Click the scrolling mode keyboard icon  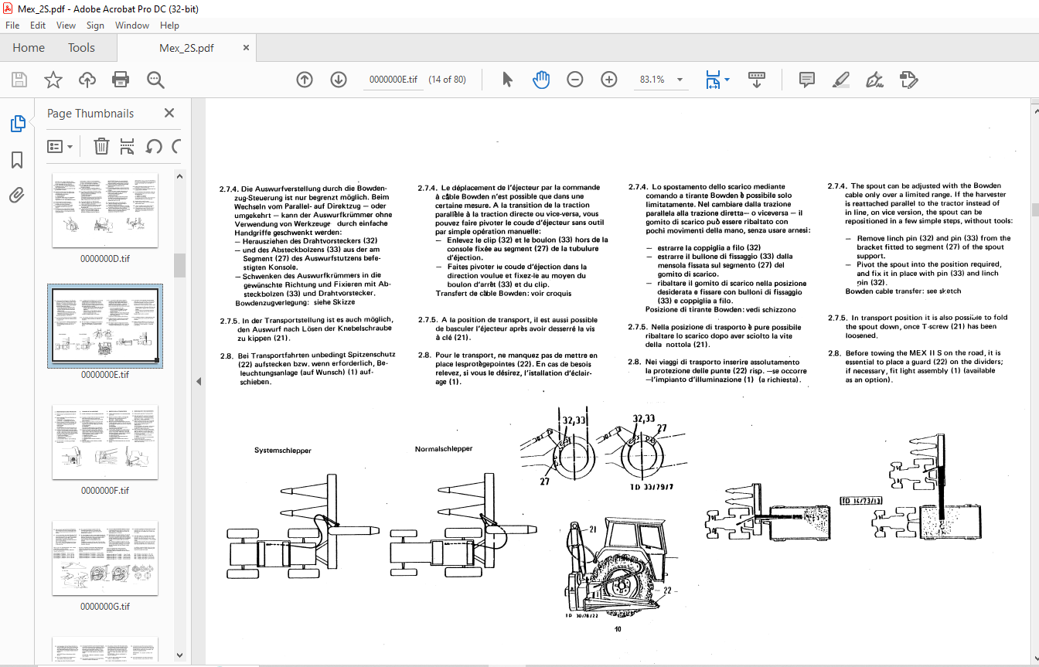tap(756, 80)
